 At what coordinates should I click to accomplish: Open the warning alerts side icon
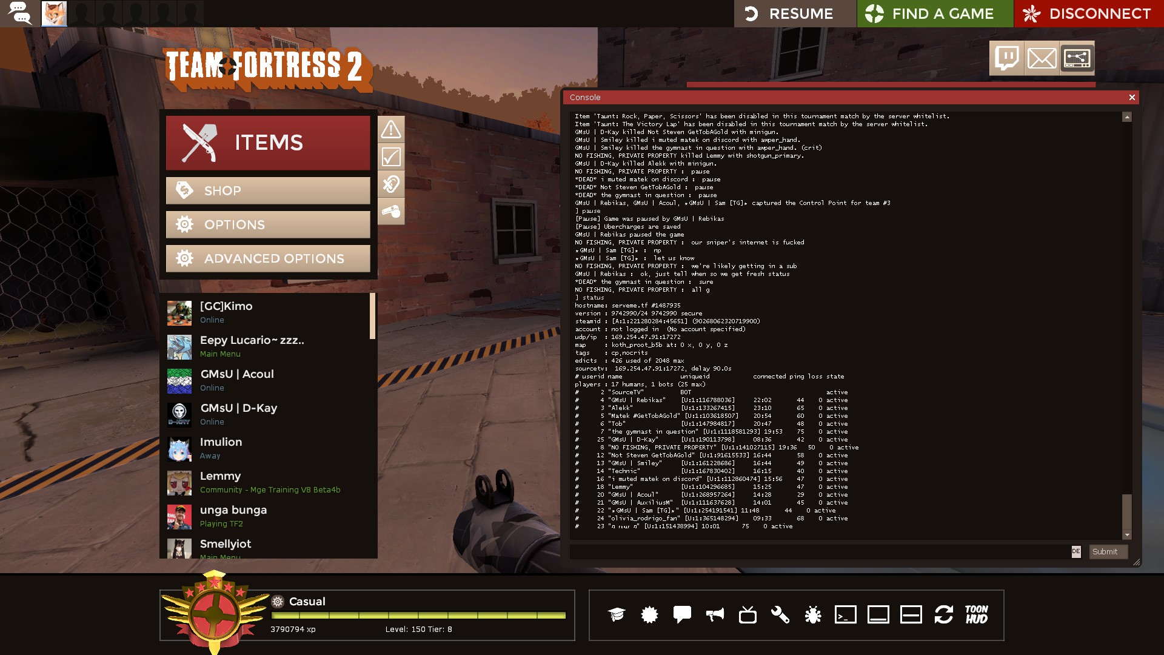(391, 129)
